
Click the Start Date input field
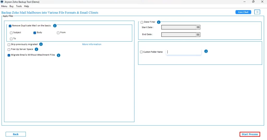179,27
